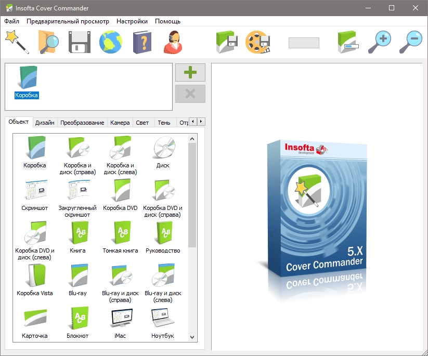Choose the Книга object template
428x356 pixels.
[x=77, y=238]
